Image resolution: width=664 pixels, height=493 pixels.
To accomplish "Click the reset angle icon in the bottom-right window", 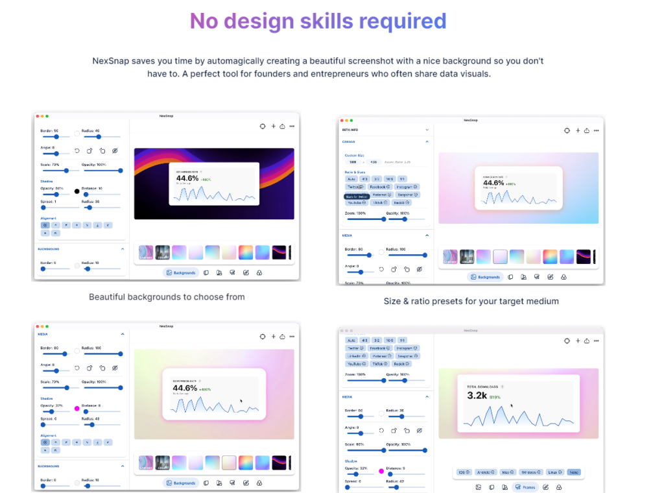I will 381,430.
